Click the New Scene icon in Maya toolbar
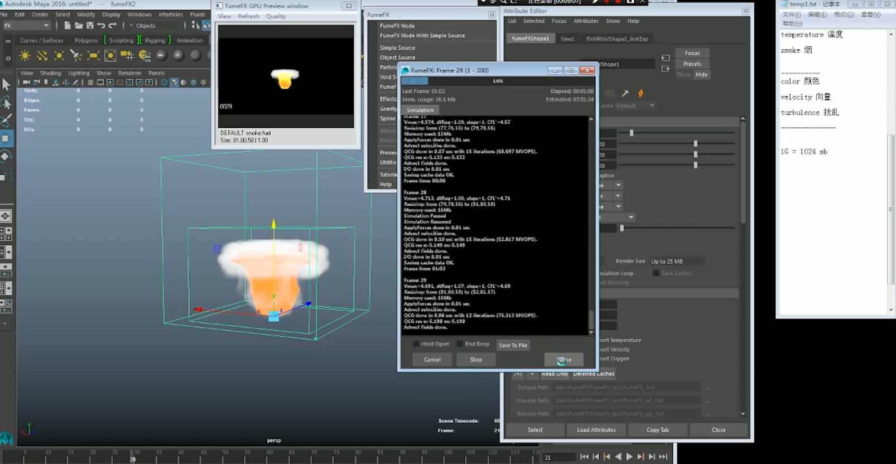 (x=67, y=26)
